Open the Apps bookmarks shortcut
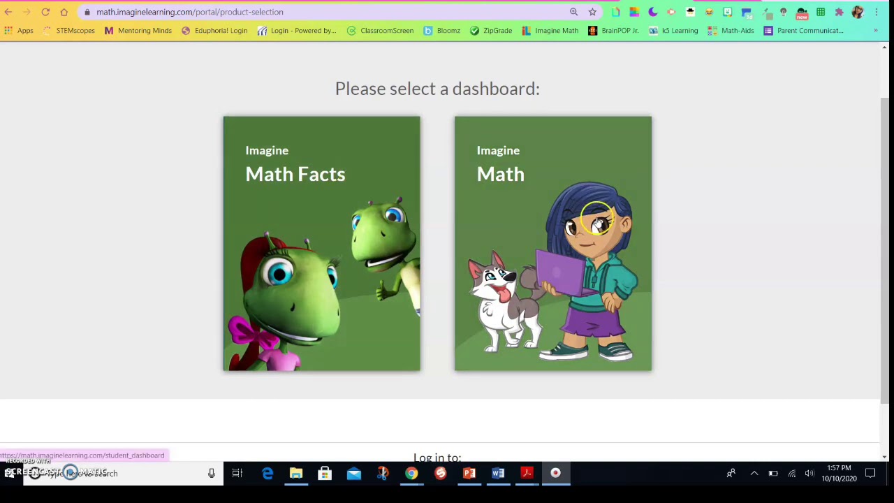 pos(18,31)
